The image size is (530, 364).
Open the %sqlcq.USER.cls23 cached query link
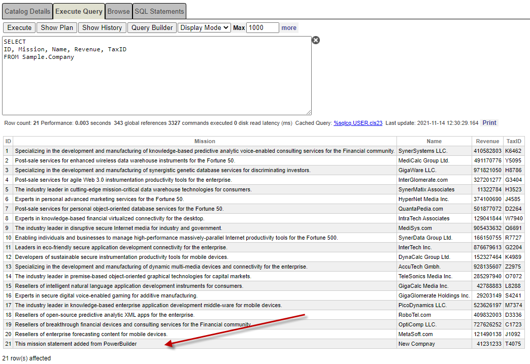[358, 123]
